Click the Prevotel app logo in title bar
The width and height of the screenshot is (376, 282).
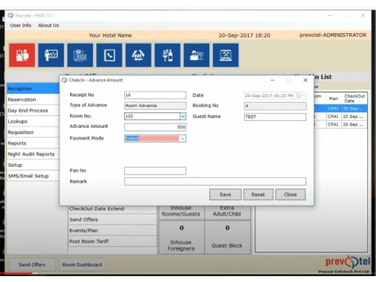pyautogui.click(x=11, y=16)
